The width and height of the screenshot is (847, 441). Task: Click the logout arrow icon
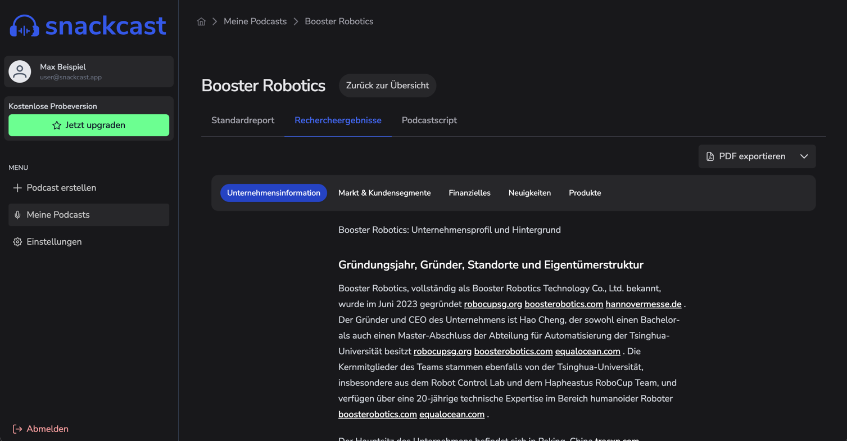[17, 429]
